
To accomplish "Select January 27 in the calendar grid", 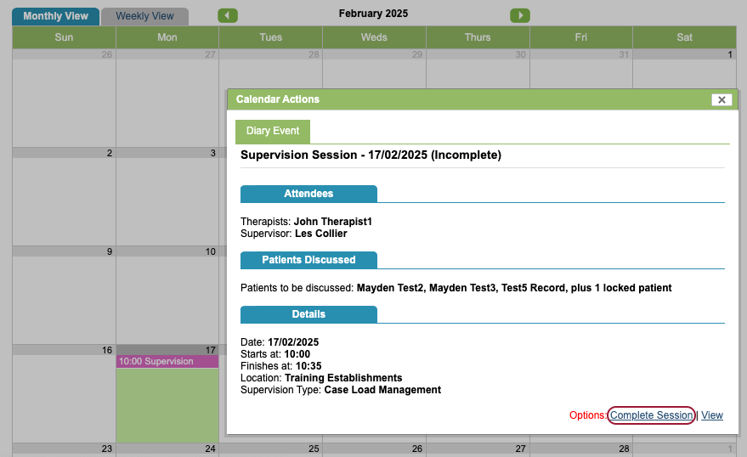I will 167,102.
